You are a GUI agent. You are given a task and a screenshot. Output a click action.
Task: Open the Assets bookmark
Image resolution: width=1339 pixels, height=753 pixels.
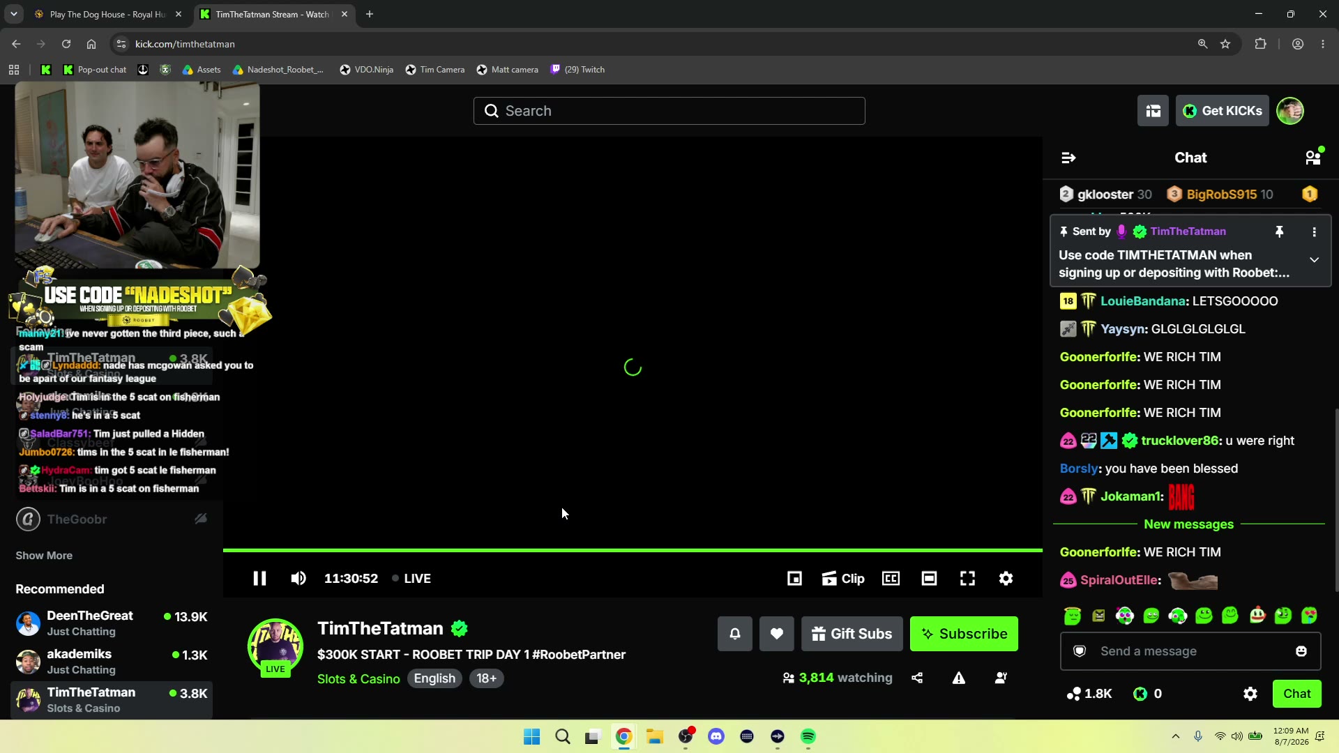click(202, 70)
